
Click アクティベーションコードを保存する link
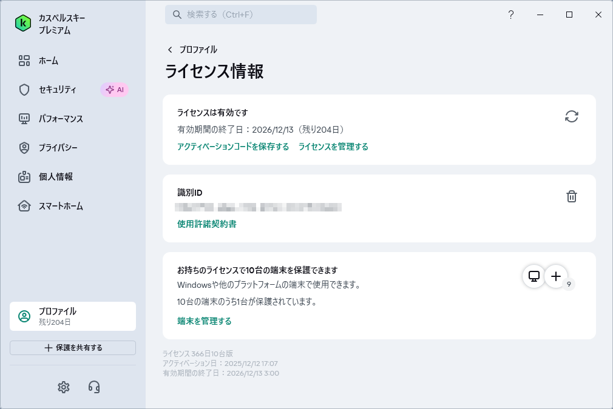coord(233,147)
